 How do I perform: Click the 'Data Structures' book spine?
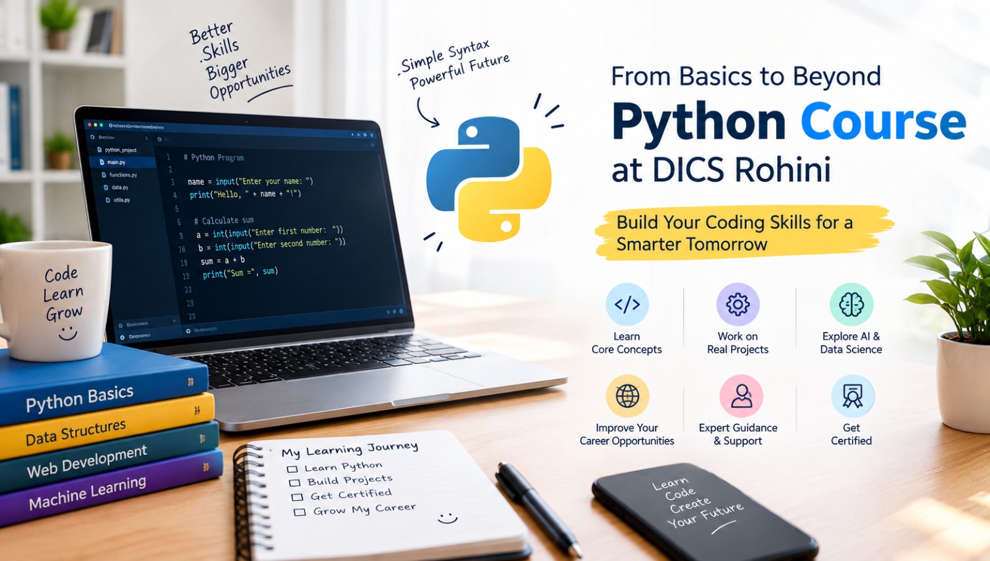[x=106, y=428]
